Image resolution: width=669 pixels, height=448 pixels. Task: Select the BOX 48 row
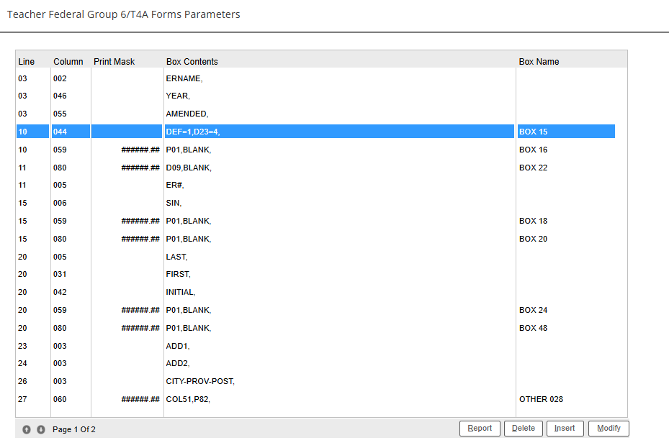pos(189,328)
